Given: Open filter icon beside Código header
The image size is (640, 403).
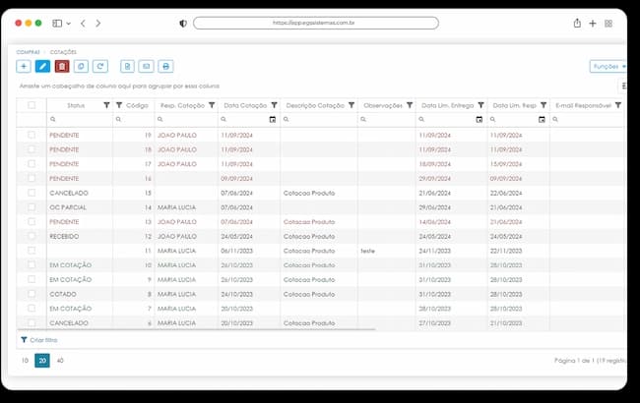Looking at the screenshot, I should tap(119, 105).
